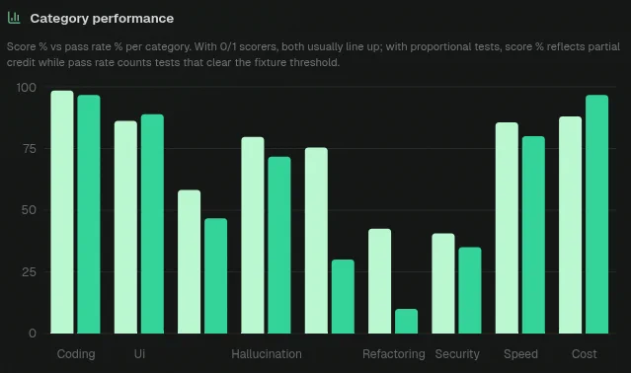Click the Security axis label
This screenshot has height=373, width=631.
(457, 354)
